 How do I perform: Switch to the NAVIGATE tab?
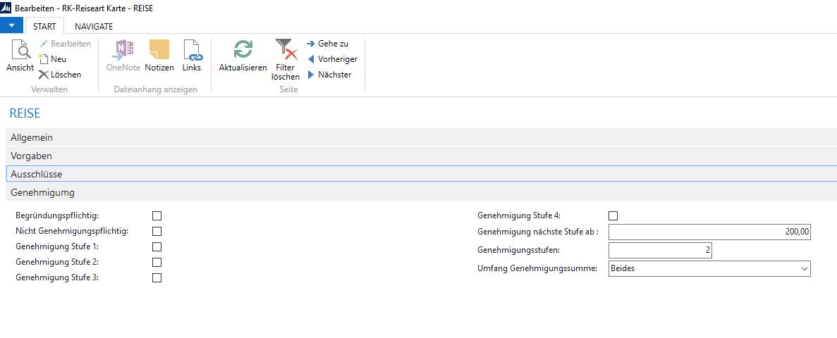tap(94, 26)
